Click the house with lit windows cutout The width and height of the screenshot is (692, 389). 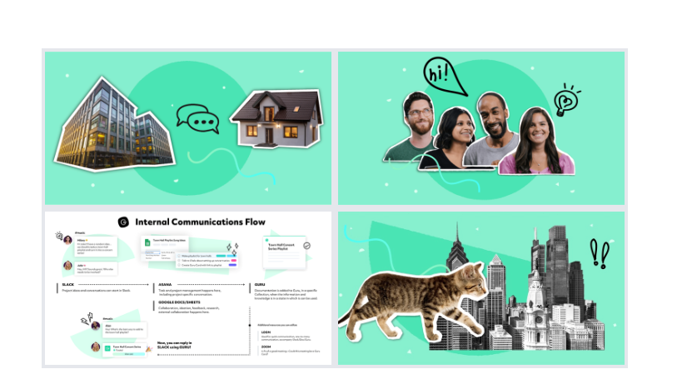point(276,118)
